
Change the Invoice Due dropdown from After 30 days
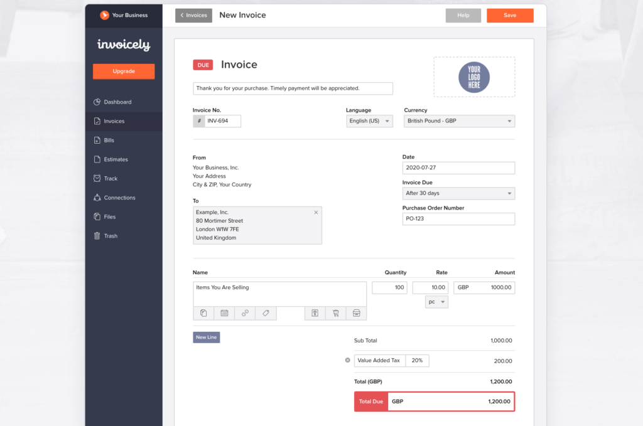[x=458, y=193]
